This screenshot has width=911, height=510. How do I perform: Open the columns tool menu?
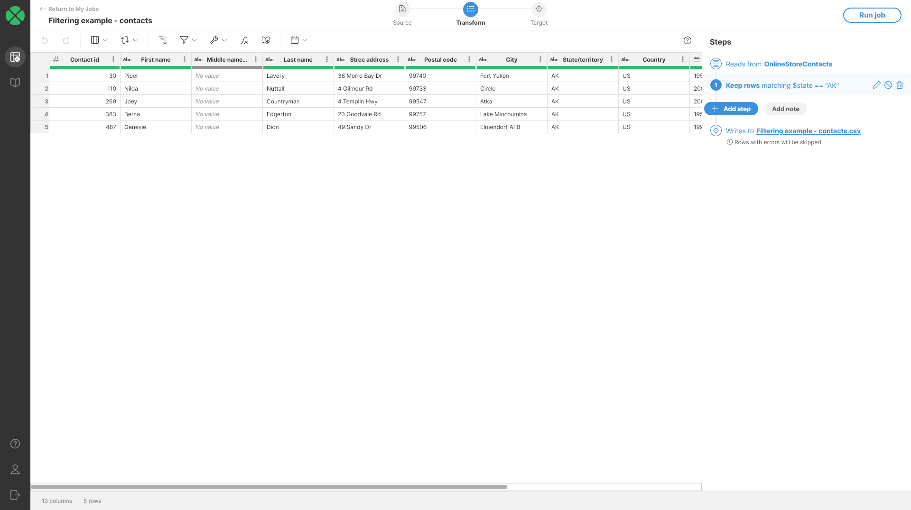[x=99, y=40]
